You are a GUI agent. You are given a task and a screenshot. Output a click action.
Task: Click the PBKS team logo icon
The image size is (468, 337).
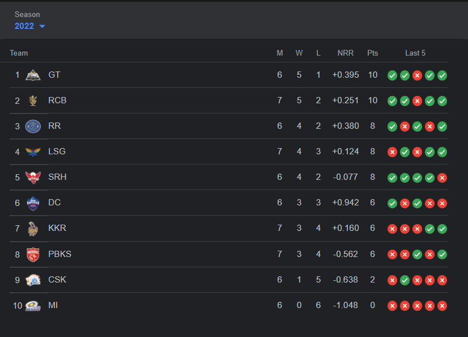33,254
